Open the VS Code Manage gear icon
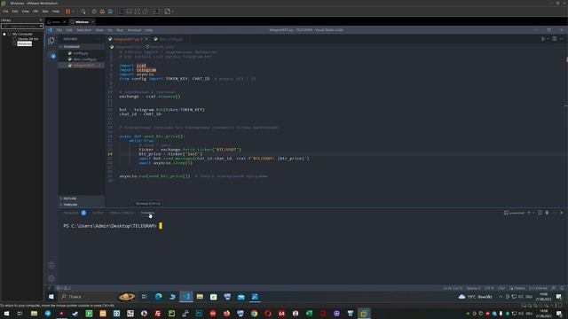568x319 pixels. pos(51,278)
